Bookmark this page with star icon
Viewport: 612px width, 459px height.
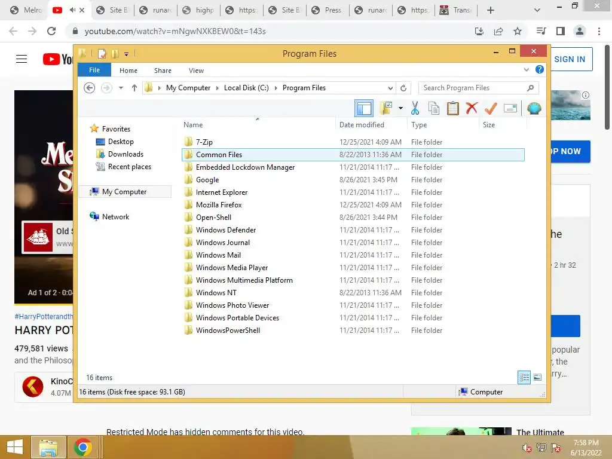click(518, 31)
